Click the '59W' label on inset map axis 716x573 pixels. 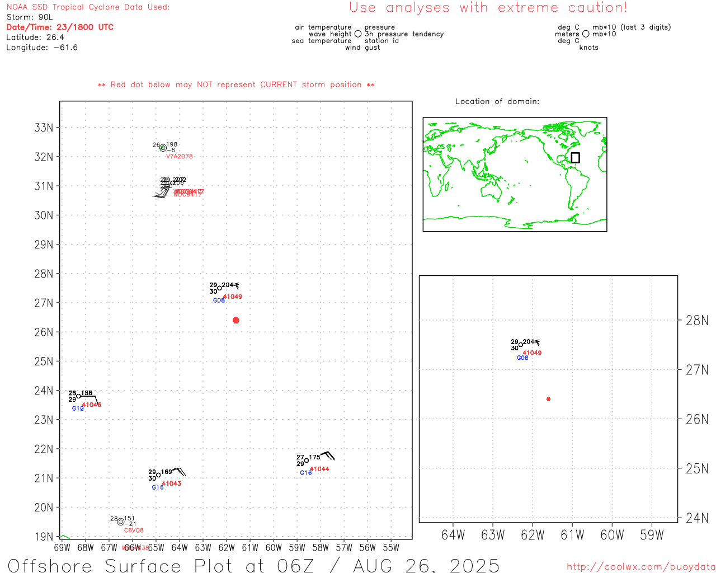[x=652, y=536]
